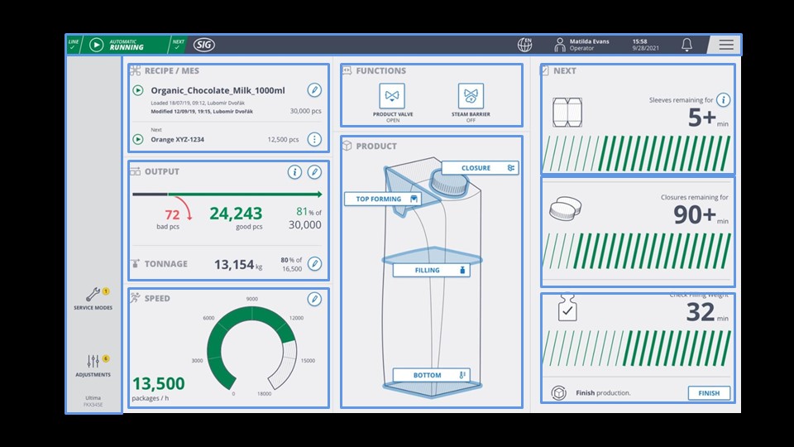Edit the Organic_Chocolate_Milk recipe pencil icon
The width and height of the screenshot is (794, 447).
[x=314, y=90]
